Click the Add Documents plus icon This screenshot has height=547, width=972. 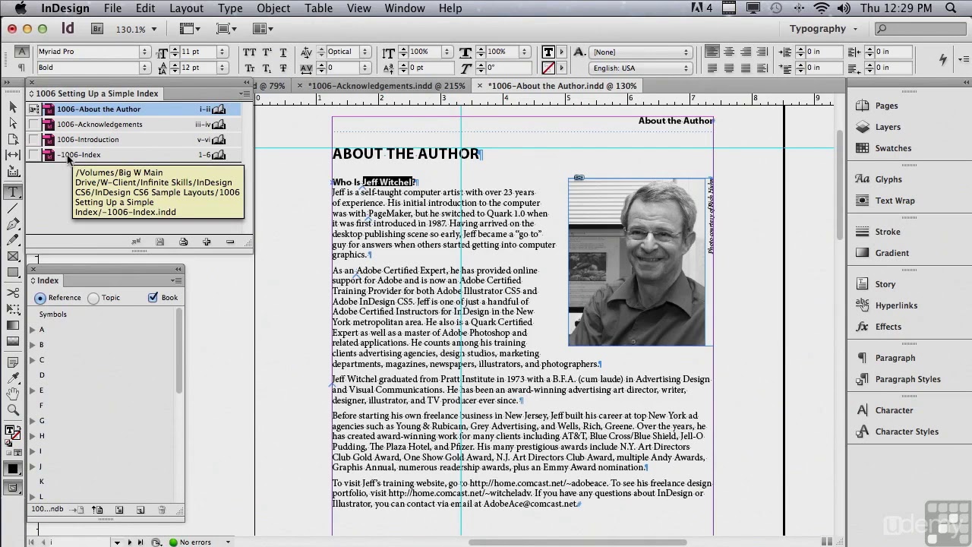pyautogui.click(x=207, y=242)
